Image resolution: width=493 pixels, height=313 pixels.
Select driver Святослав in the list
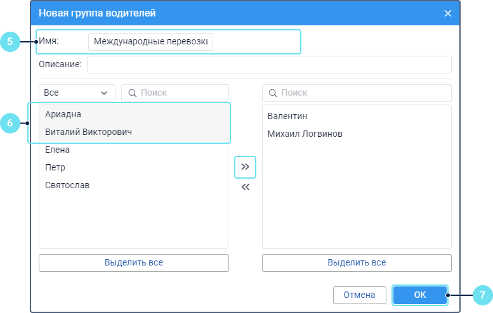click(x=67, y=186)
